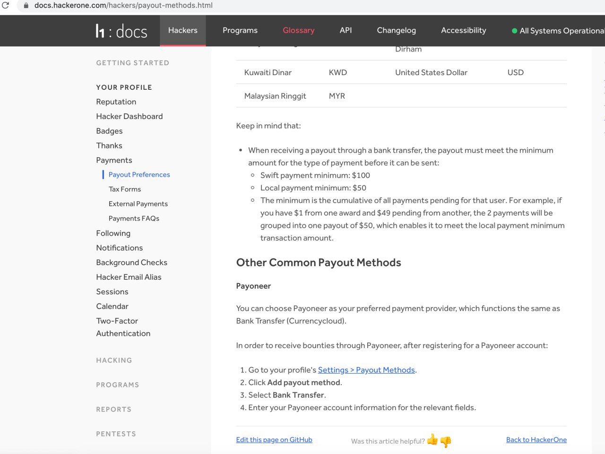Click the Local payment minimum: $50 line
The height and width of the screenshot is (454, 605).
pyautogui.click(x=313, y=188)
